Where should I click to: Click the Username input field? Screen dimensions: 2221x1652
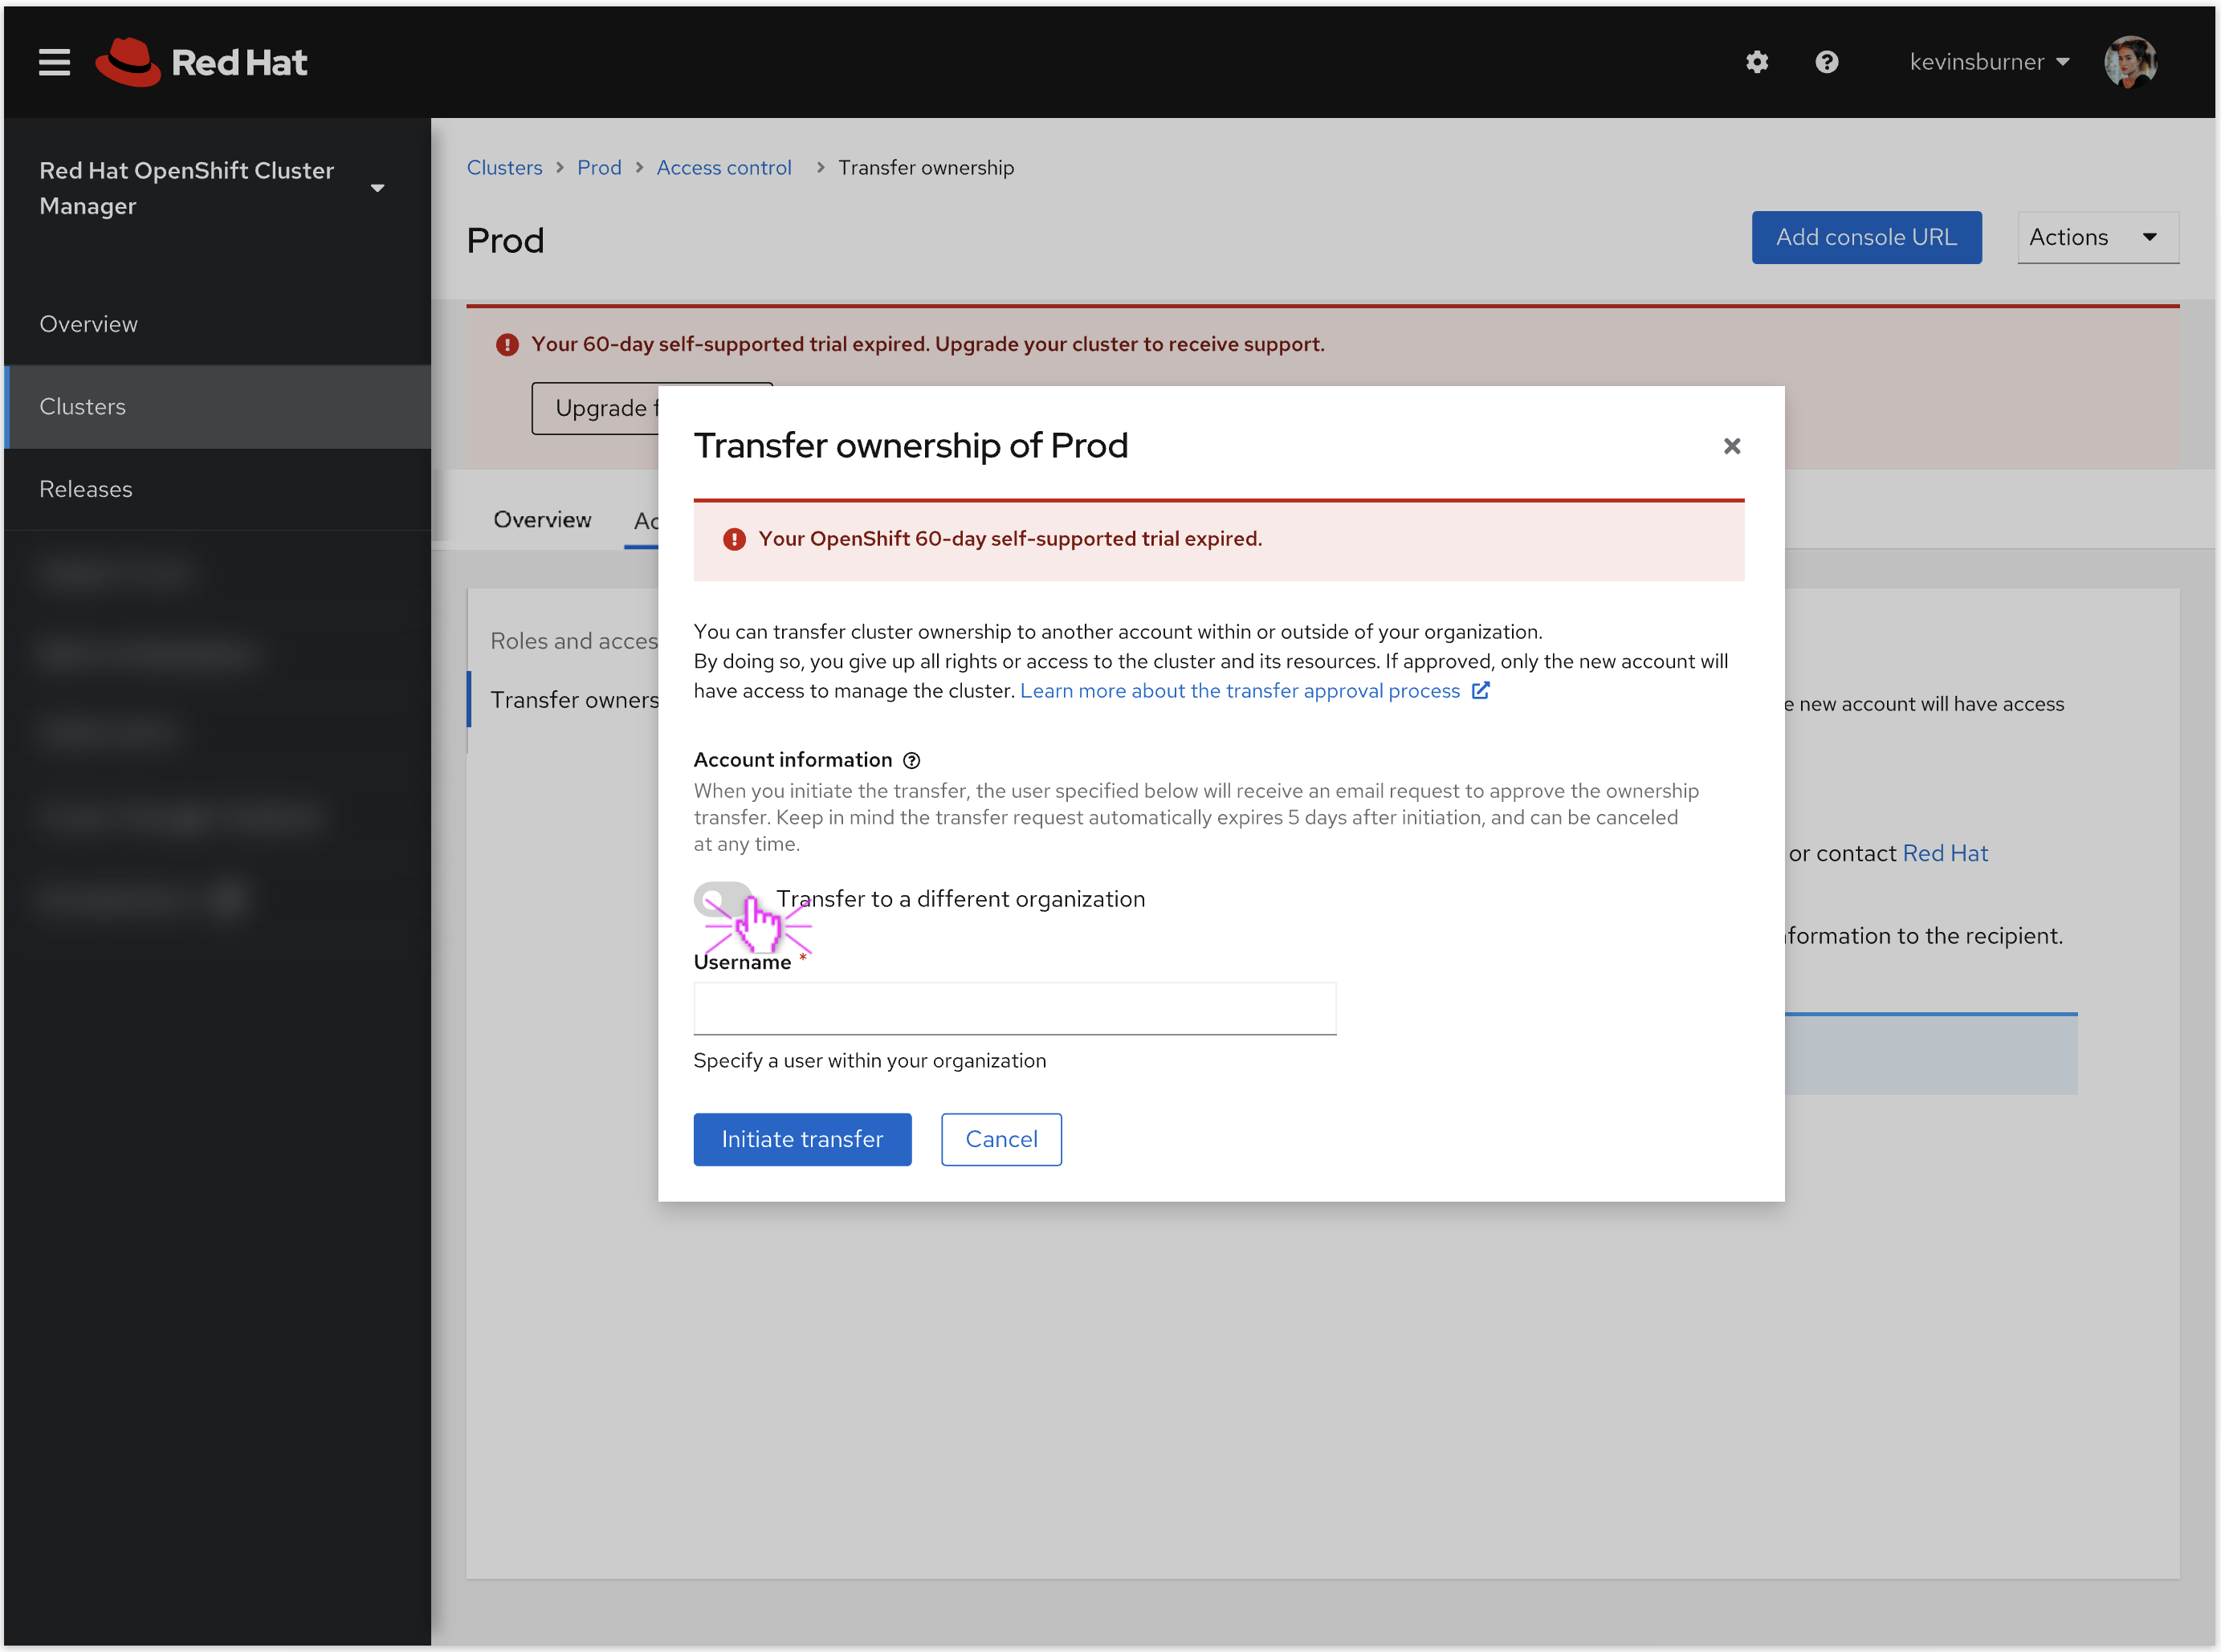[1013, 1008]
